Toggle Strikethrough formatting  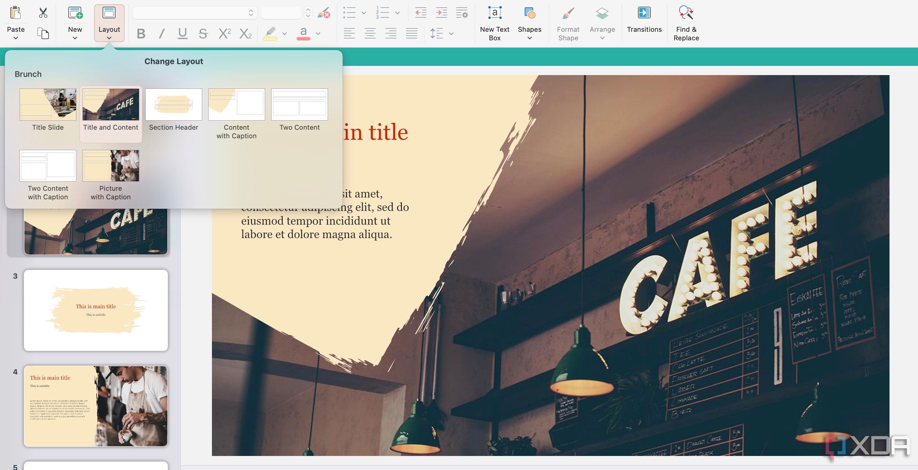[203, 34]
